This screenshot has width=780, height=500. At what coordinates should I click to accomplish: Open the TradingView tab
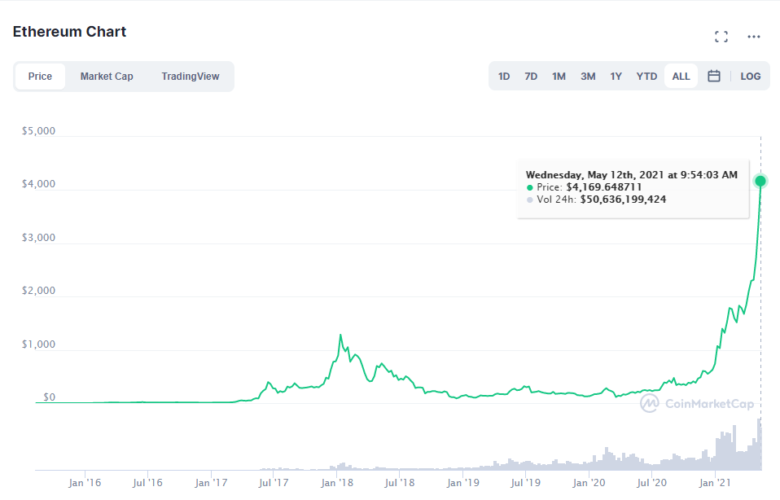coord(190,76)
